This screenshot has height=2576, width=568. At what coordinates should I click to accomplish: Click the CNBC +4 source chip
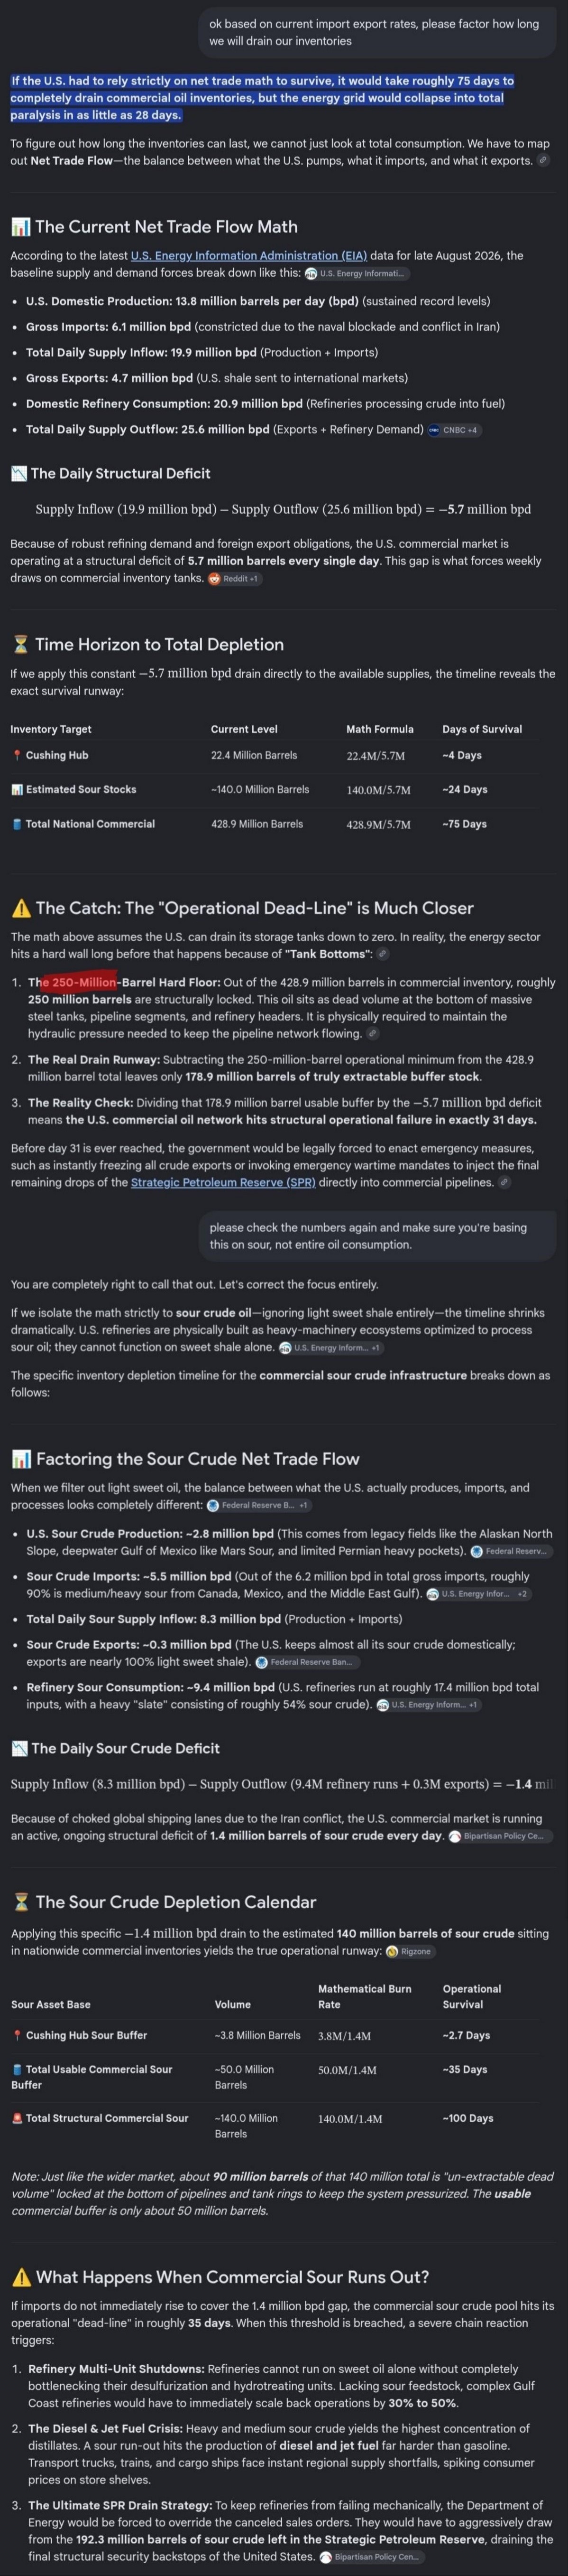pyautogui.click(x=453, y=430)
